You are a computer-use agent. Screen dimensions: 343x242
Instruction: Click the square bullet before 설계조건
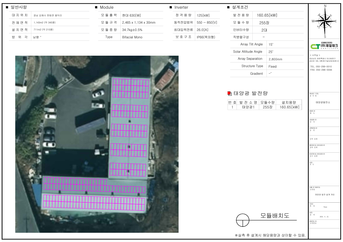click(228, 7)
